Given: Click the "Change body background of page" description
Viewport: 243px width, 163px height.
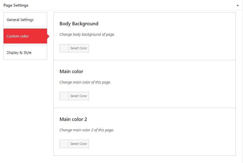Looking at the screenshot, I should pyautogui.click(x=87, y=35).
